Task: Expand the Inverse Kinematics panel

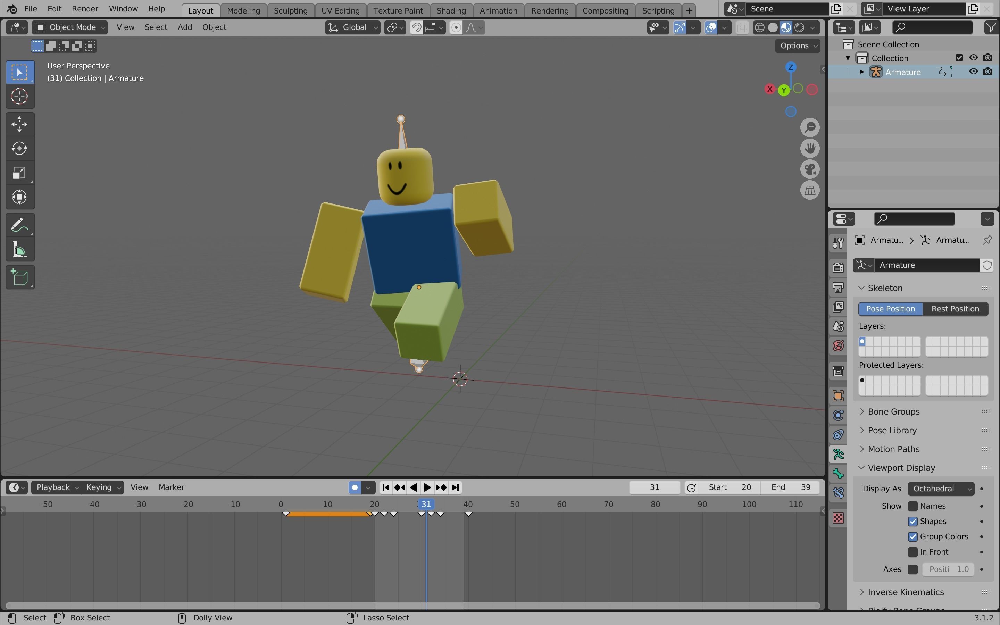Action: 905,592
